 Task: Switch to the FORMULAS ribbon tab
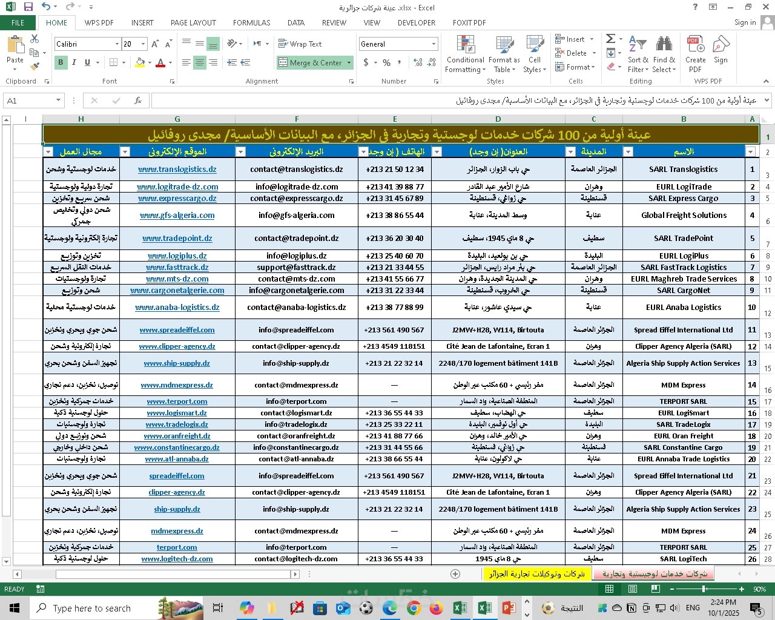click(x=252, y=23)
